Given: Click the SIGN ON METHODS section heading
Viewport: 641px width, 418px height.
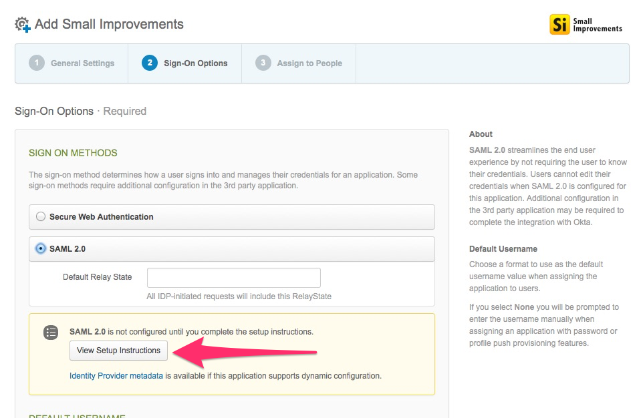Looking at the screenshot, I should (73, 153).
